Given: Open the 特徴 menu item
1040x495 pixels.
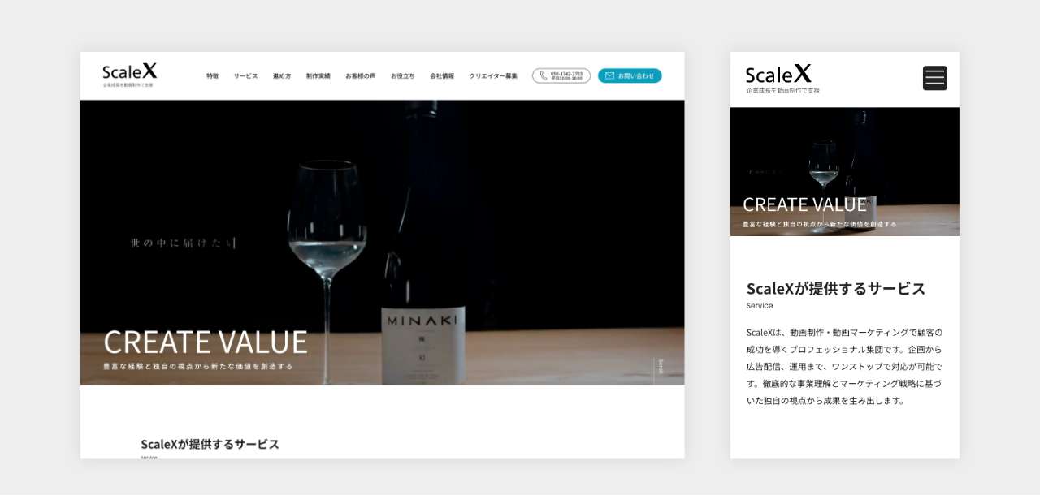Looking at the screenshot, I should [212, 75].
